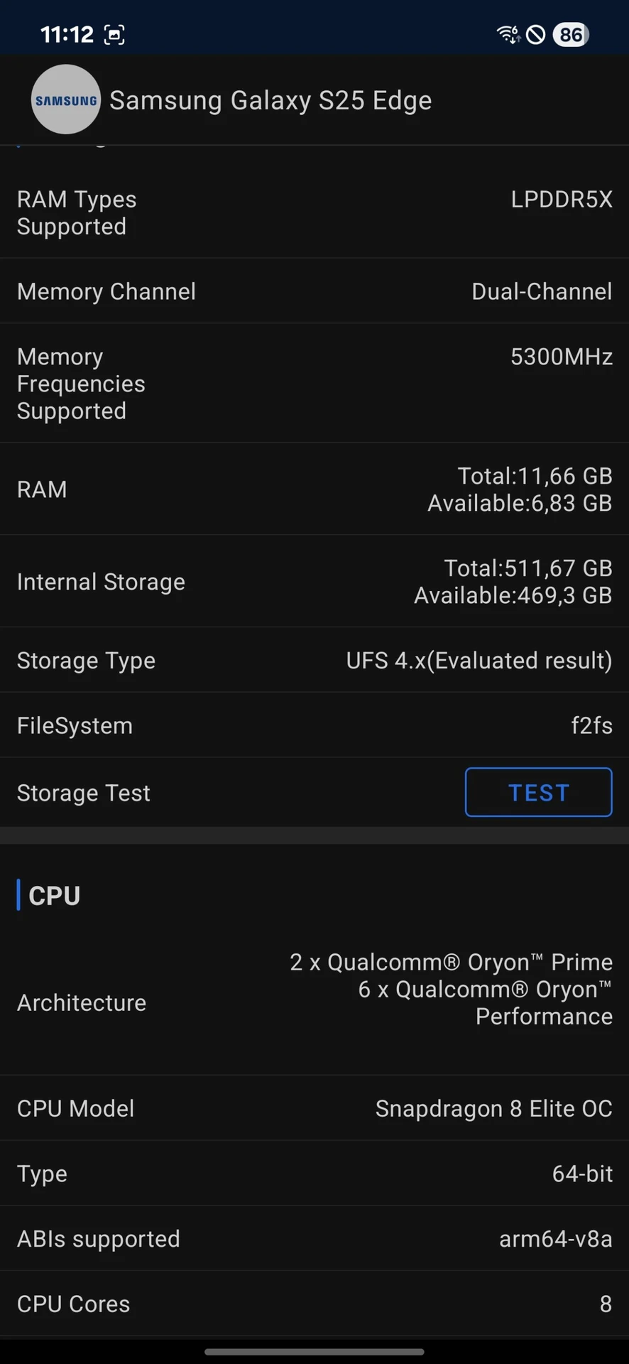This screenshot has width=629, height=1364.
Task: Tap the home gesture navigation bar
Action: (314, 1352)
